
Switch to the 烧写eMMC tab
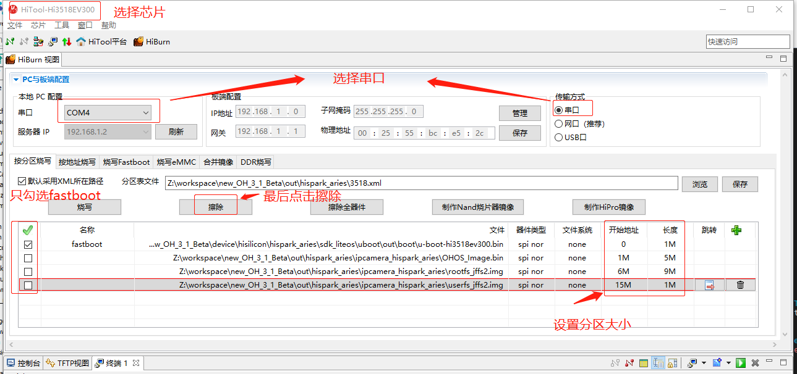176,162
